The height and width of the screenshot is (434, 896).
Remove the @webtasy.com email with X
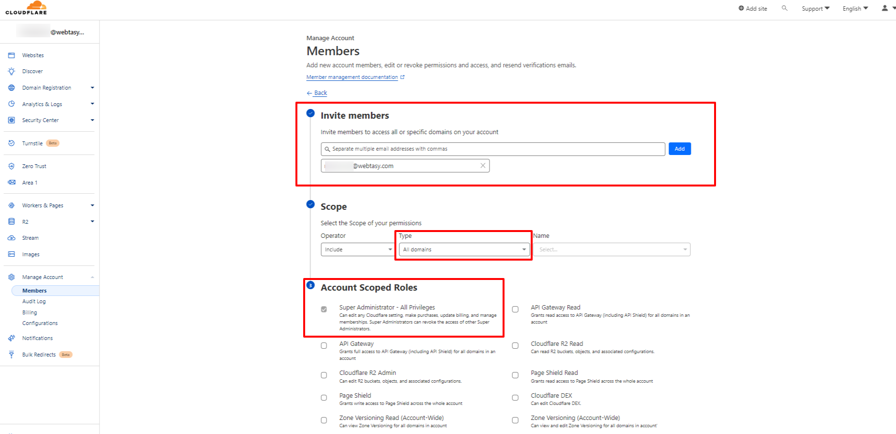483,166
